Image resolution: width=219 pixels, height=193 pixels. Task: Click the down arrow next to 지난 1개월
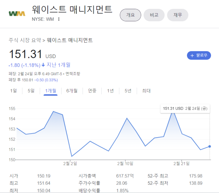pos(43,65)
